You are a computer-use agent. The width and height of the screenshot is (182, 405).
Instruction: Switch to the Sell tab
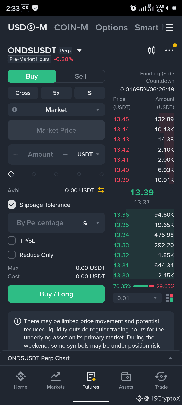pos(81,76)
